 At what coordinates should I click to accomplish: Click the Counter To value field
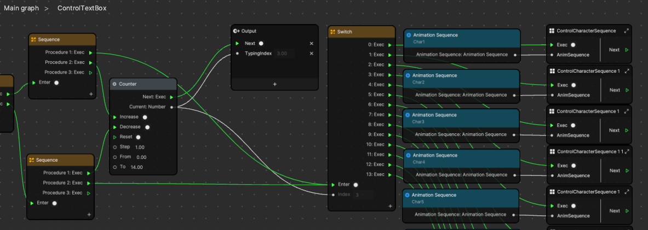[136, 167]
